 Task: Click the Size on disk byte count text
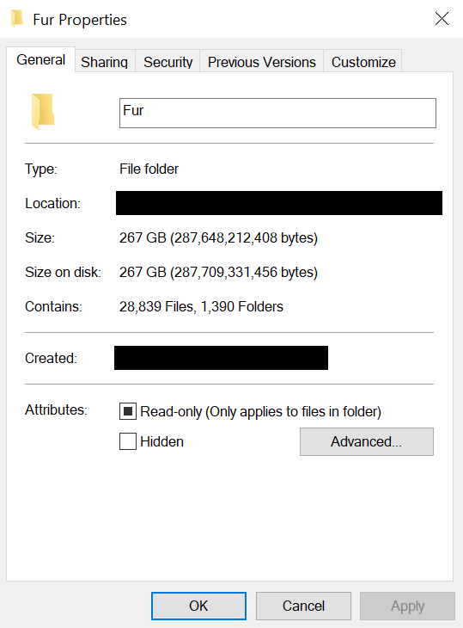(244, 273)
